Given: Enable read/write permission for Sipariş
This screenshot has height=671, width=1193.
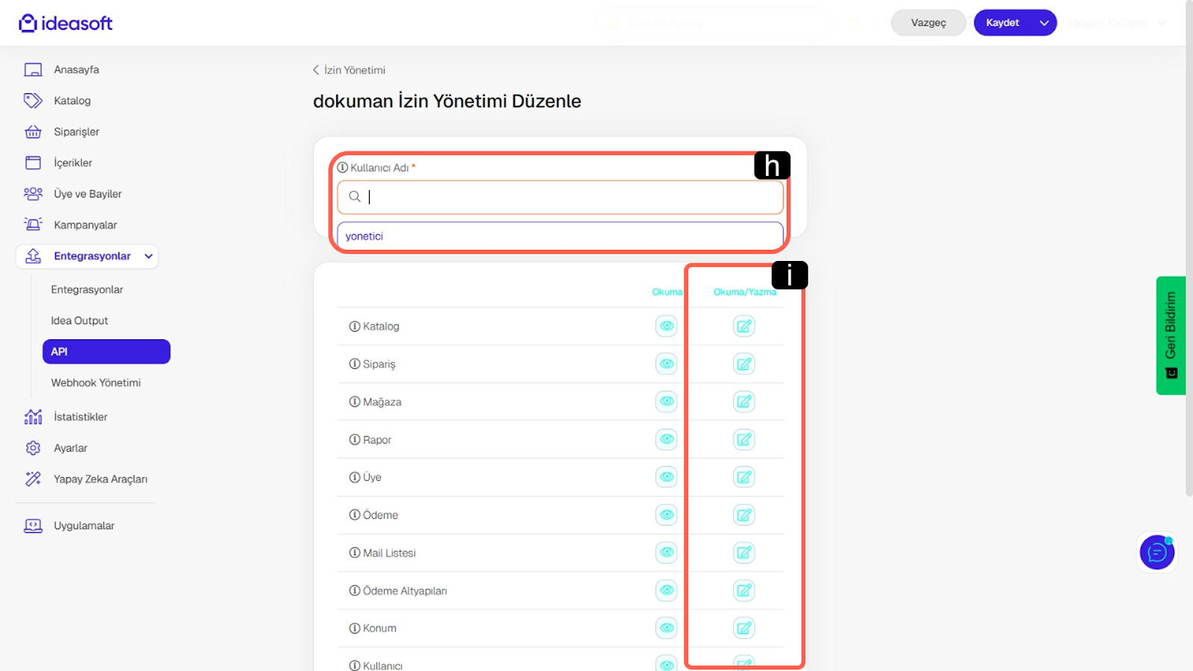Looking at the screenshot, I should pyautogui.click(x=743, y=364).
